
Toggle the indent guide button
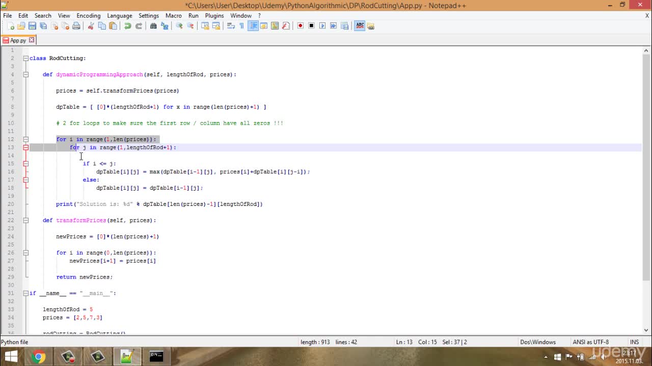click(253, 26)
